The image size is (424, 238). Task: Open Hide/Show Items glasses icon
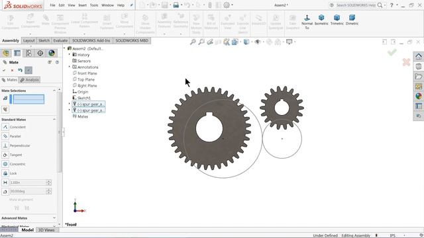258,42
